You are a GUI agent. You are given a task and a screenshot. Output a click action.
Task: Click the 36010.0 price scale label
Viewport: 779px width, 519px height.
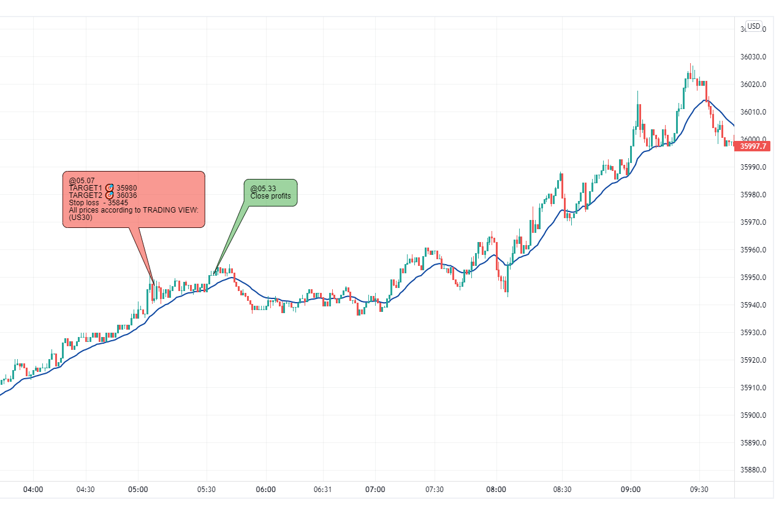pyautogui.click(x=753, y=112)
